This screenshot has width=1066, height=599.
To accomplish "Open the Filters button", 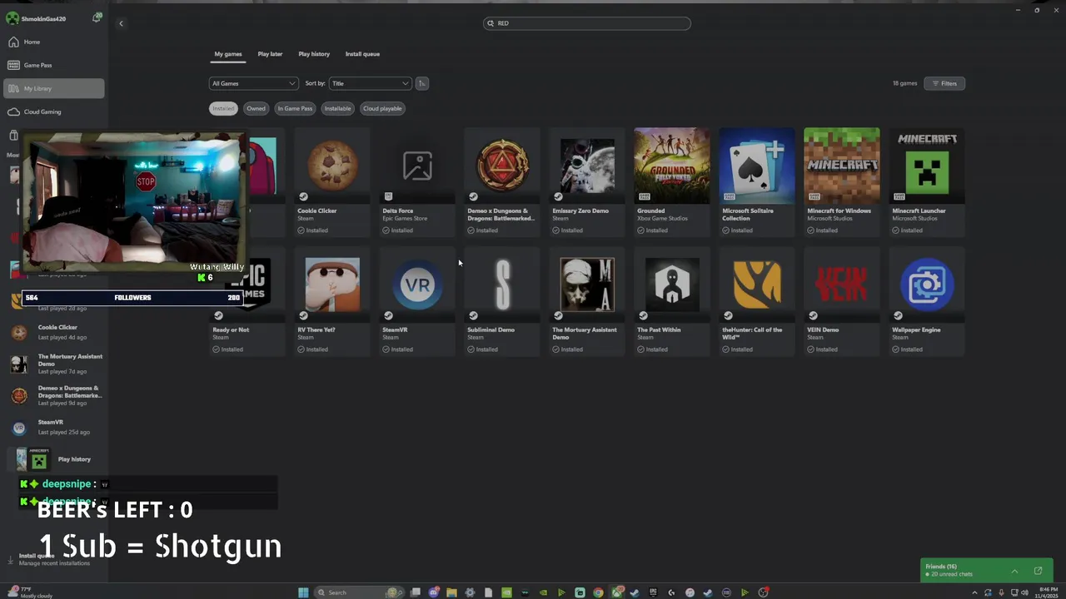I will coord(944,83).
